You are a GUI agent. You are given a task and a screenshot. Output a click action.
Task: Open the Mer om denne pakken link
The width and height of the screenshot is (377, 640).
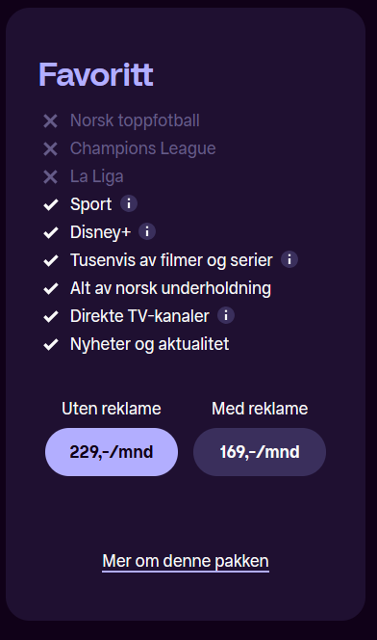coord(186,562)
